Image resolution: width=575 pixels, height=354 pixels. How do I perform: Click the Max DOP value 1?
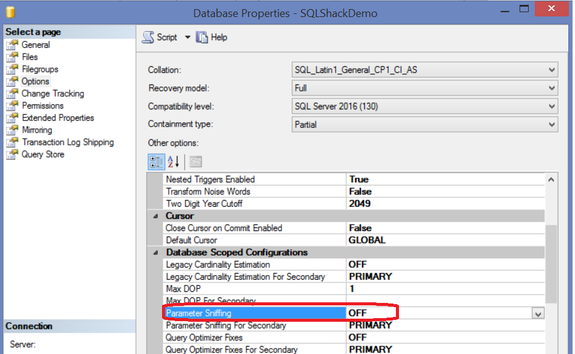pos(351,288)
